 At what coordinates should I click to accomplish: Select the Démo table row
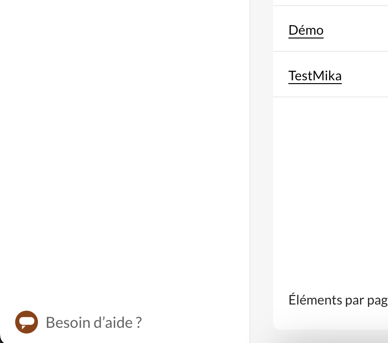(x=331, y=29)
